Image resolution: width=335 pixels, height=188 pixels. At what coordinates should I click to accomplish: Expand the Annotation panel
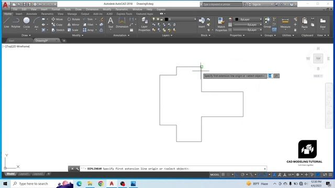coord(121,36)
